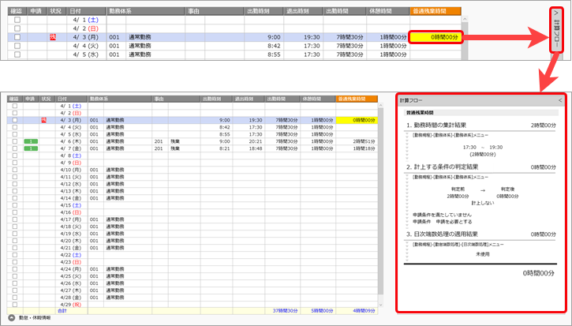Screen dimensions: 572x326
Task: Check the 4/14 (金) row confirmation box
Action: [14, 198]
